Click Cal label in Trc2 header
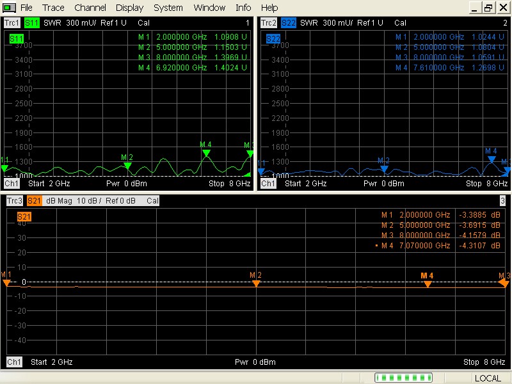Image resolution: width=512 pixels, height=384 pixels. click(400, 23)
